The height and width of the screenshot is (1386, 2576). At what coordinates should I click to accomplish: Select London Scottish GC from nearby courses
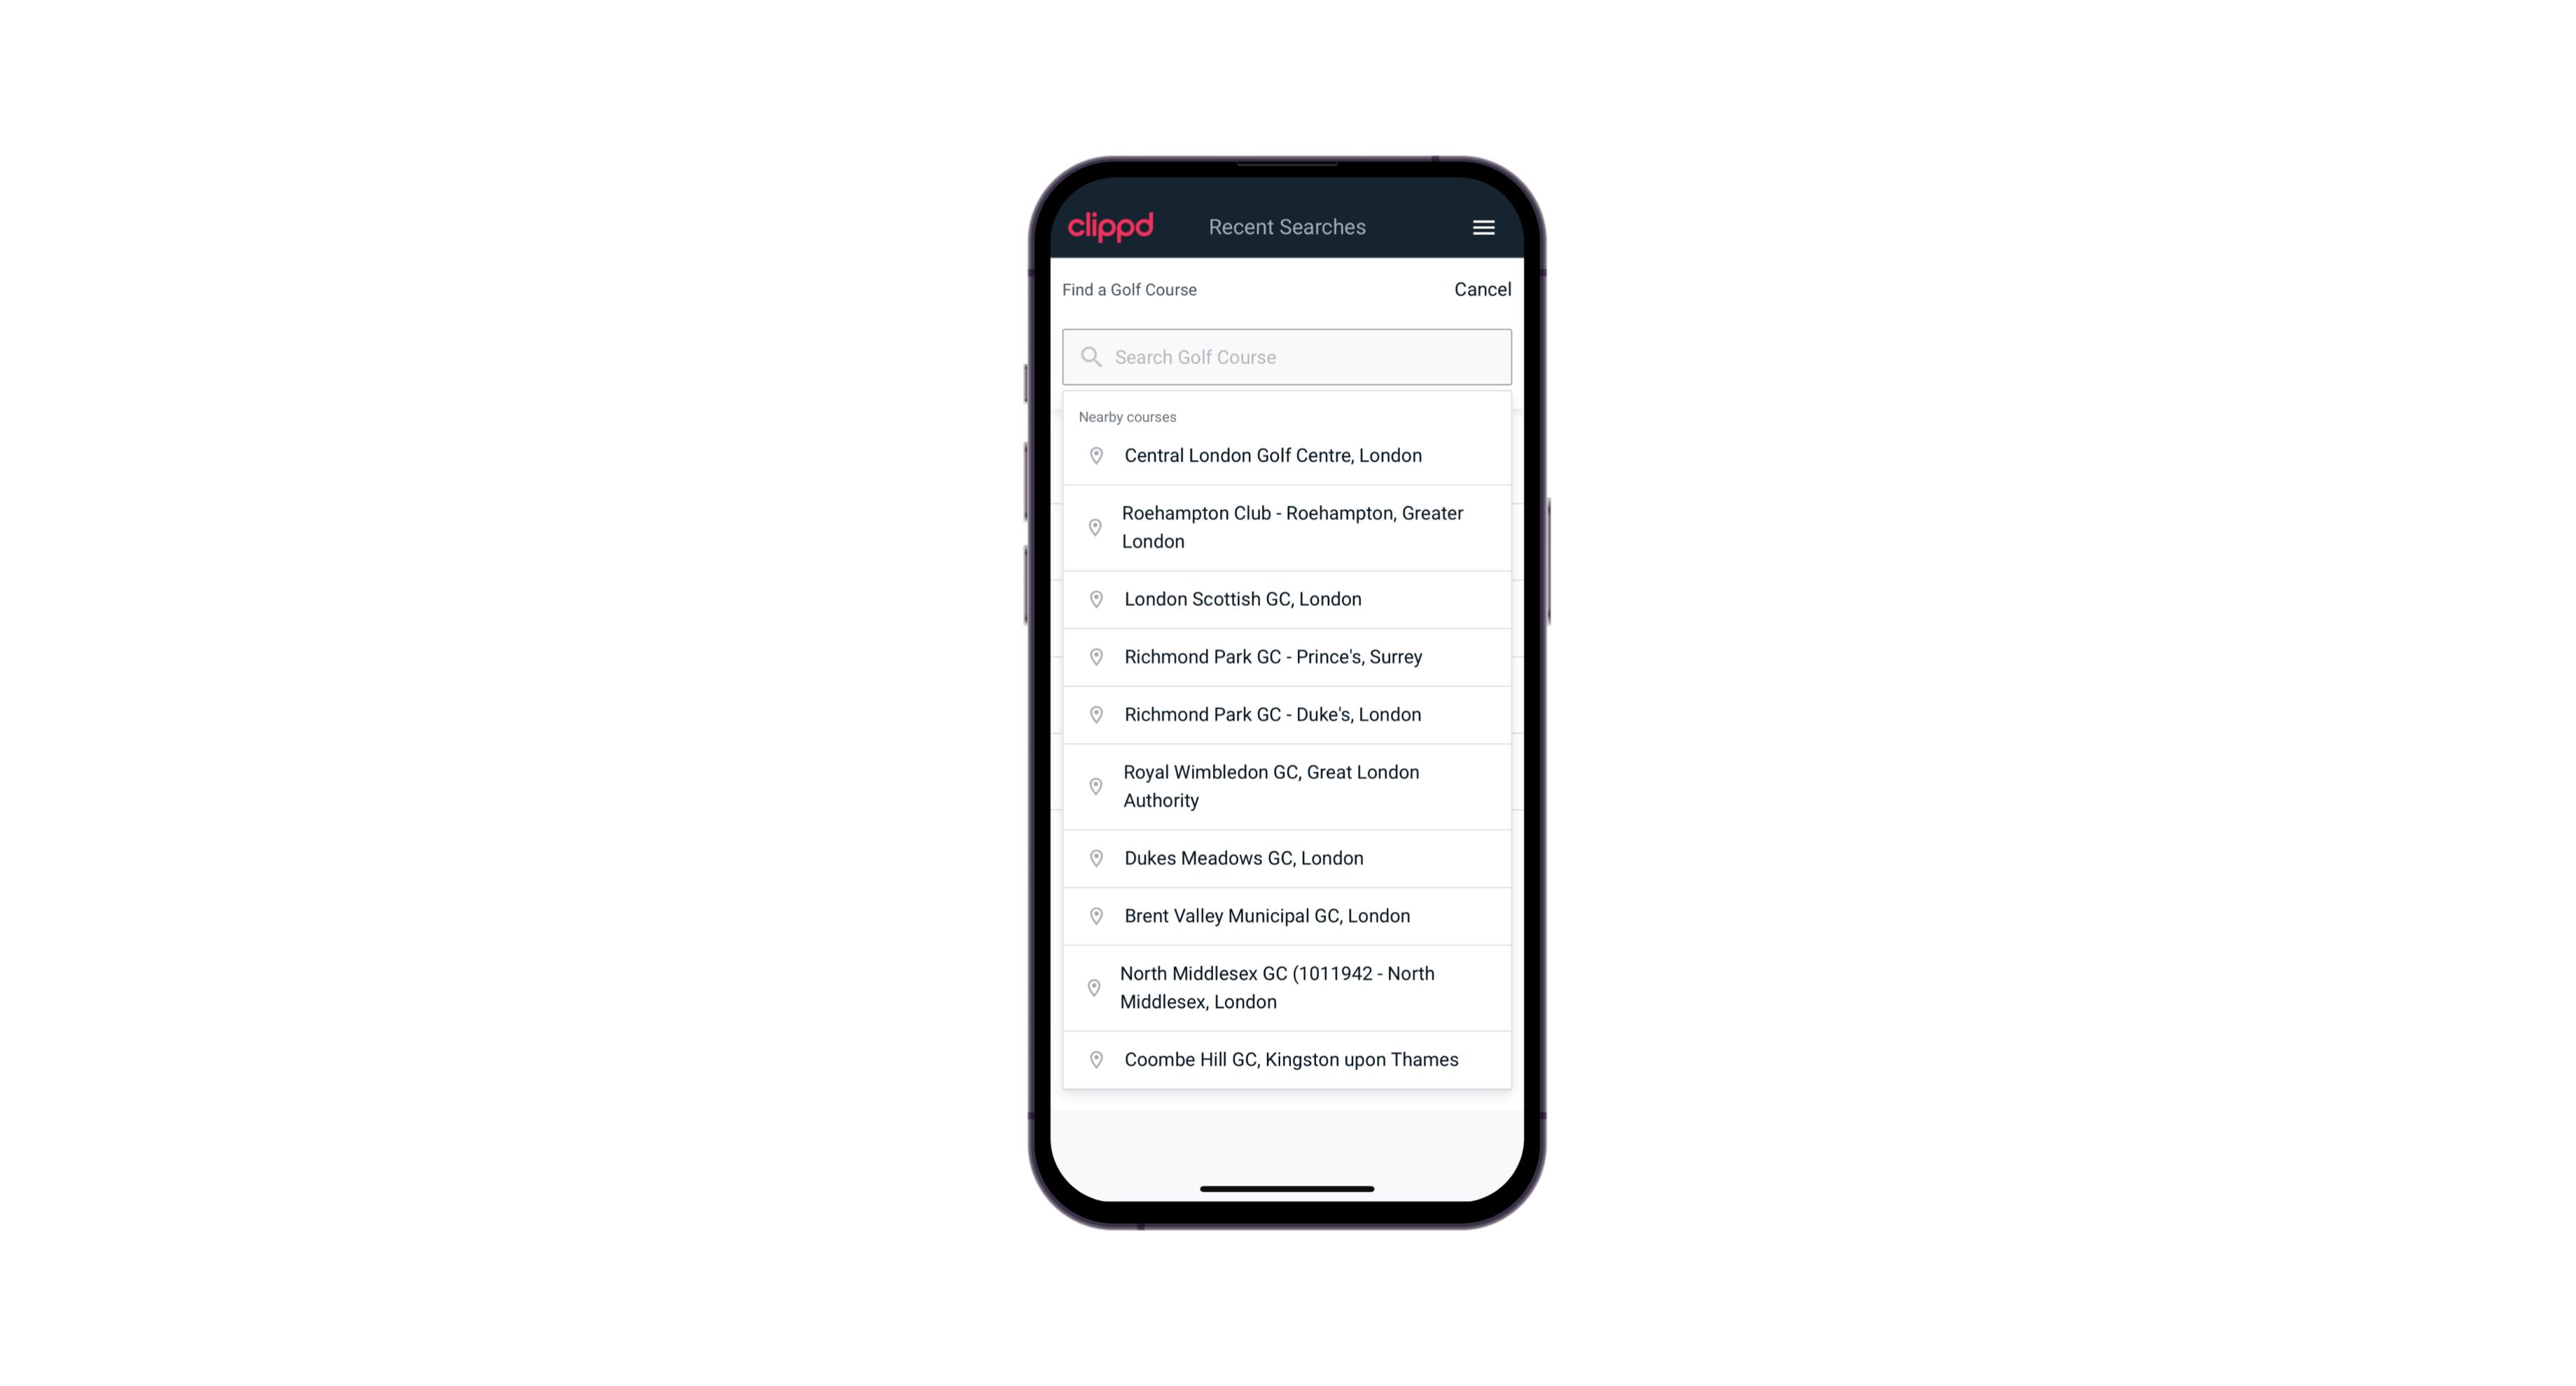point(1287,599)
